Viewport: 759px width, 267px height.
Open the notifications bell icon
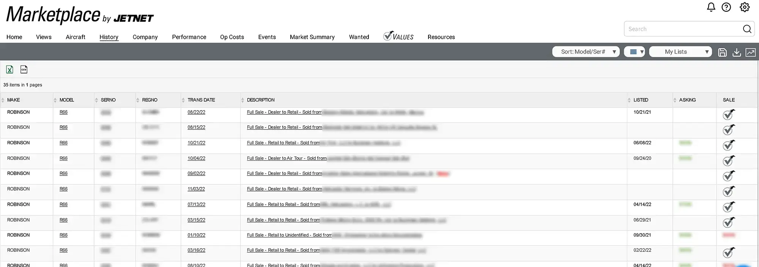pyautogui.click(x=711, y=7)
